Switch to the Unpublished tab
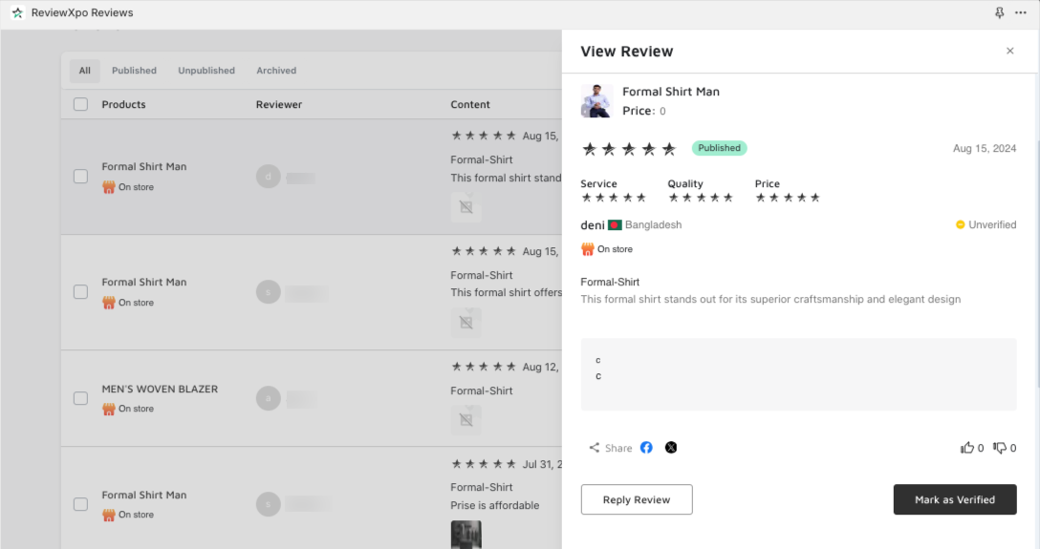This screenshot has width=1040, height=549. click(x=206, y=71)
